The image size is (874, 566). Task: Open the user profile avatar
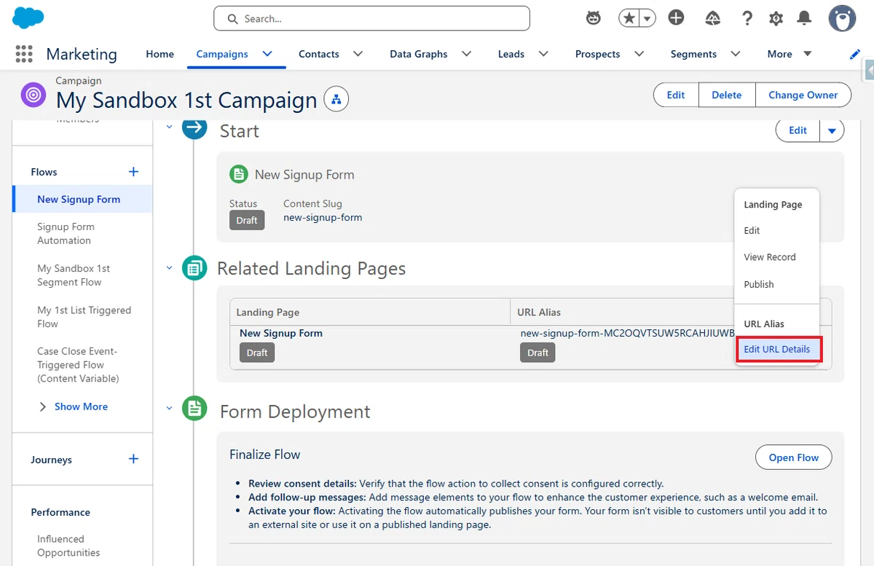[842, 18]
